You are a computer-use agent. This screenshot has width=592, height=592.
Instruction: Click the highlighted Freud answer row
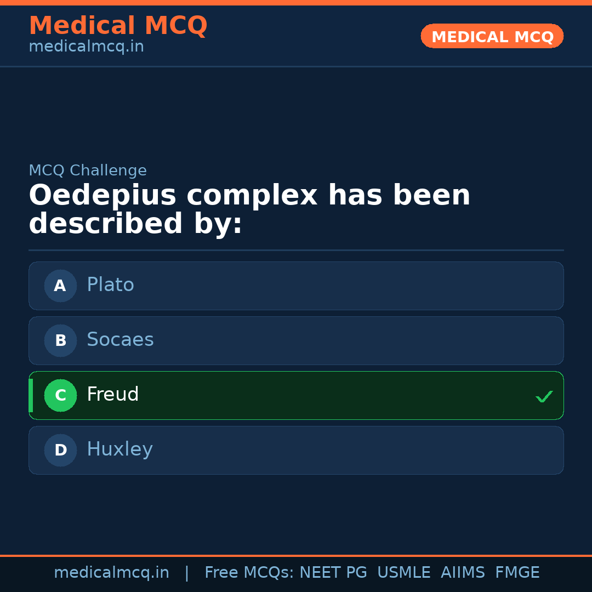pos(296,395)
